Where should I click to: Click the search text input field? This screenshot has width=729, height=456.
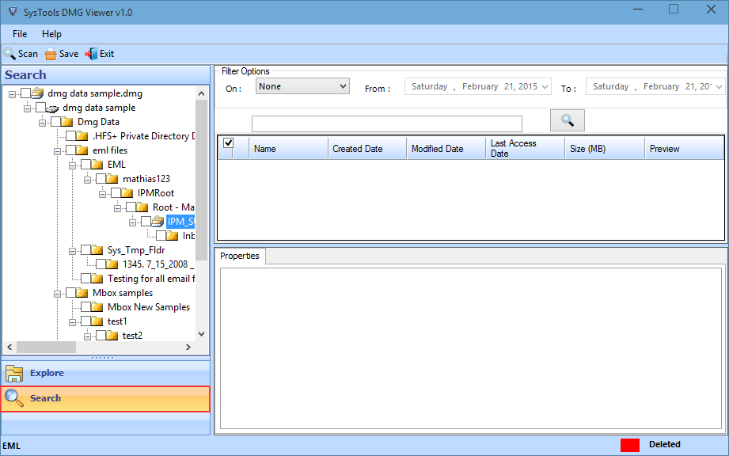(x=387, y=124)
